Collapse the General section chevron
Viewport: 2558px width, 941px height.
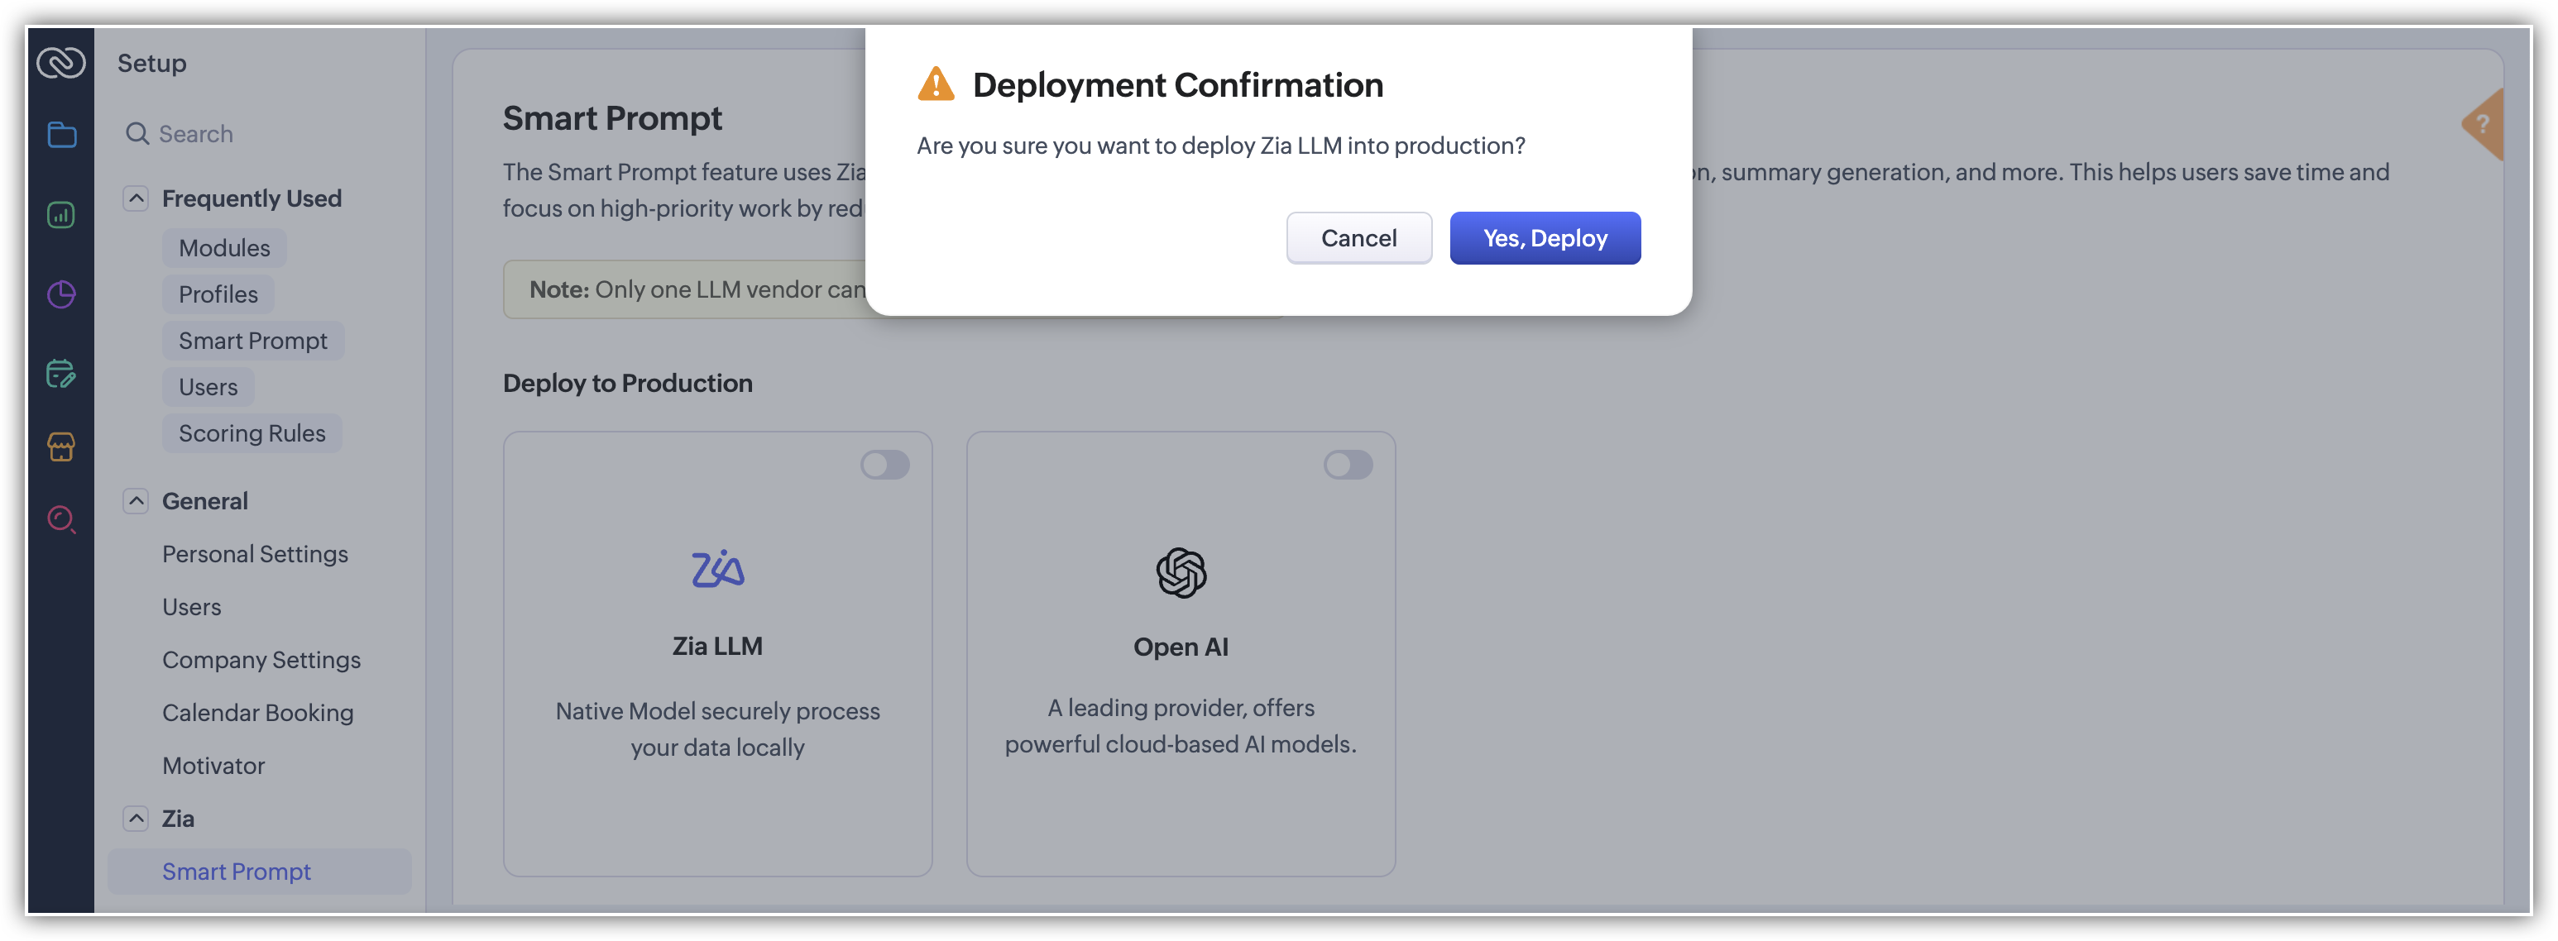[136, 501]
